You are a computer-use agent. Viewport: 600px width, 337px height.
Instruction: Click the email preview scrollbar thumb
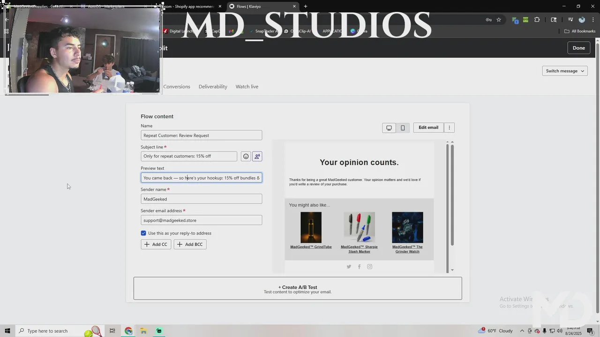[x=452, y=194]
